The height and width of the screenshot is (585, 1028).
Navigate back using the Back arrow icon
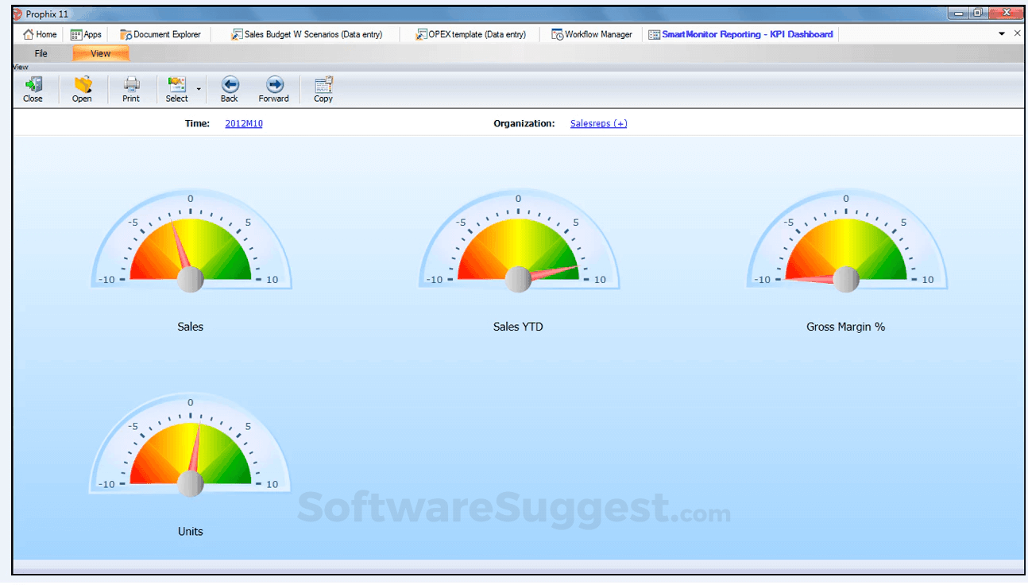pyautogui.click(x=230, y=88)
